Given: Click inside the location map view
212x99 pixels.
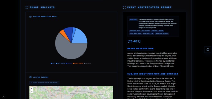Looking at the screenshot, I should 71,93.
